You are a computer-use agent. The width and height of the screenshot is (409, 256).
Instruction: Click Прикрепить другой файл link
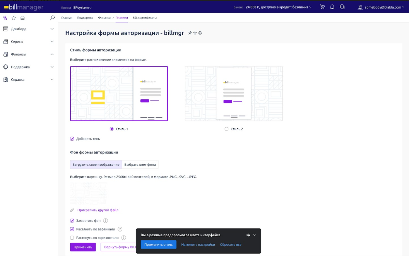pyautogui.click(x=98, y=210)
